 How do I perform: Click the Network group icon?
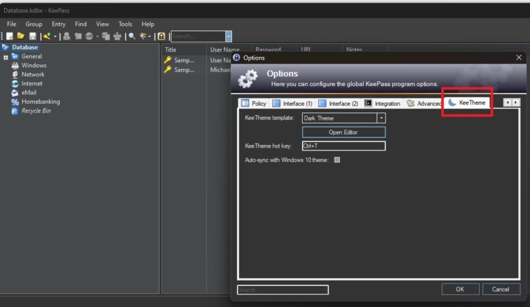[x=15, y=75]
